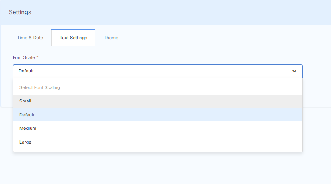
Task: Switch to the Time & Date tab
Action: [x=30, y=38]
